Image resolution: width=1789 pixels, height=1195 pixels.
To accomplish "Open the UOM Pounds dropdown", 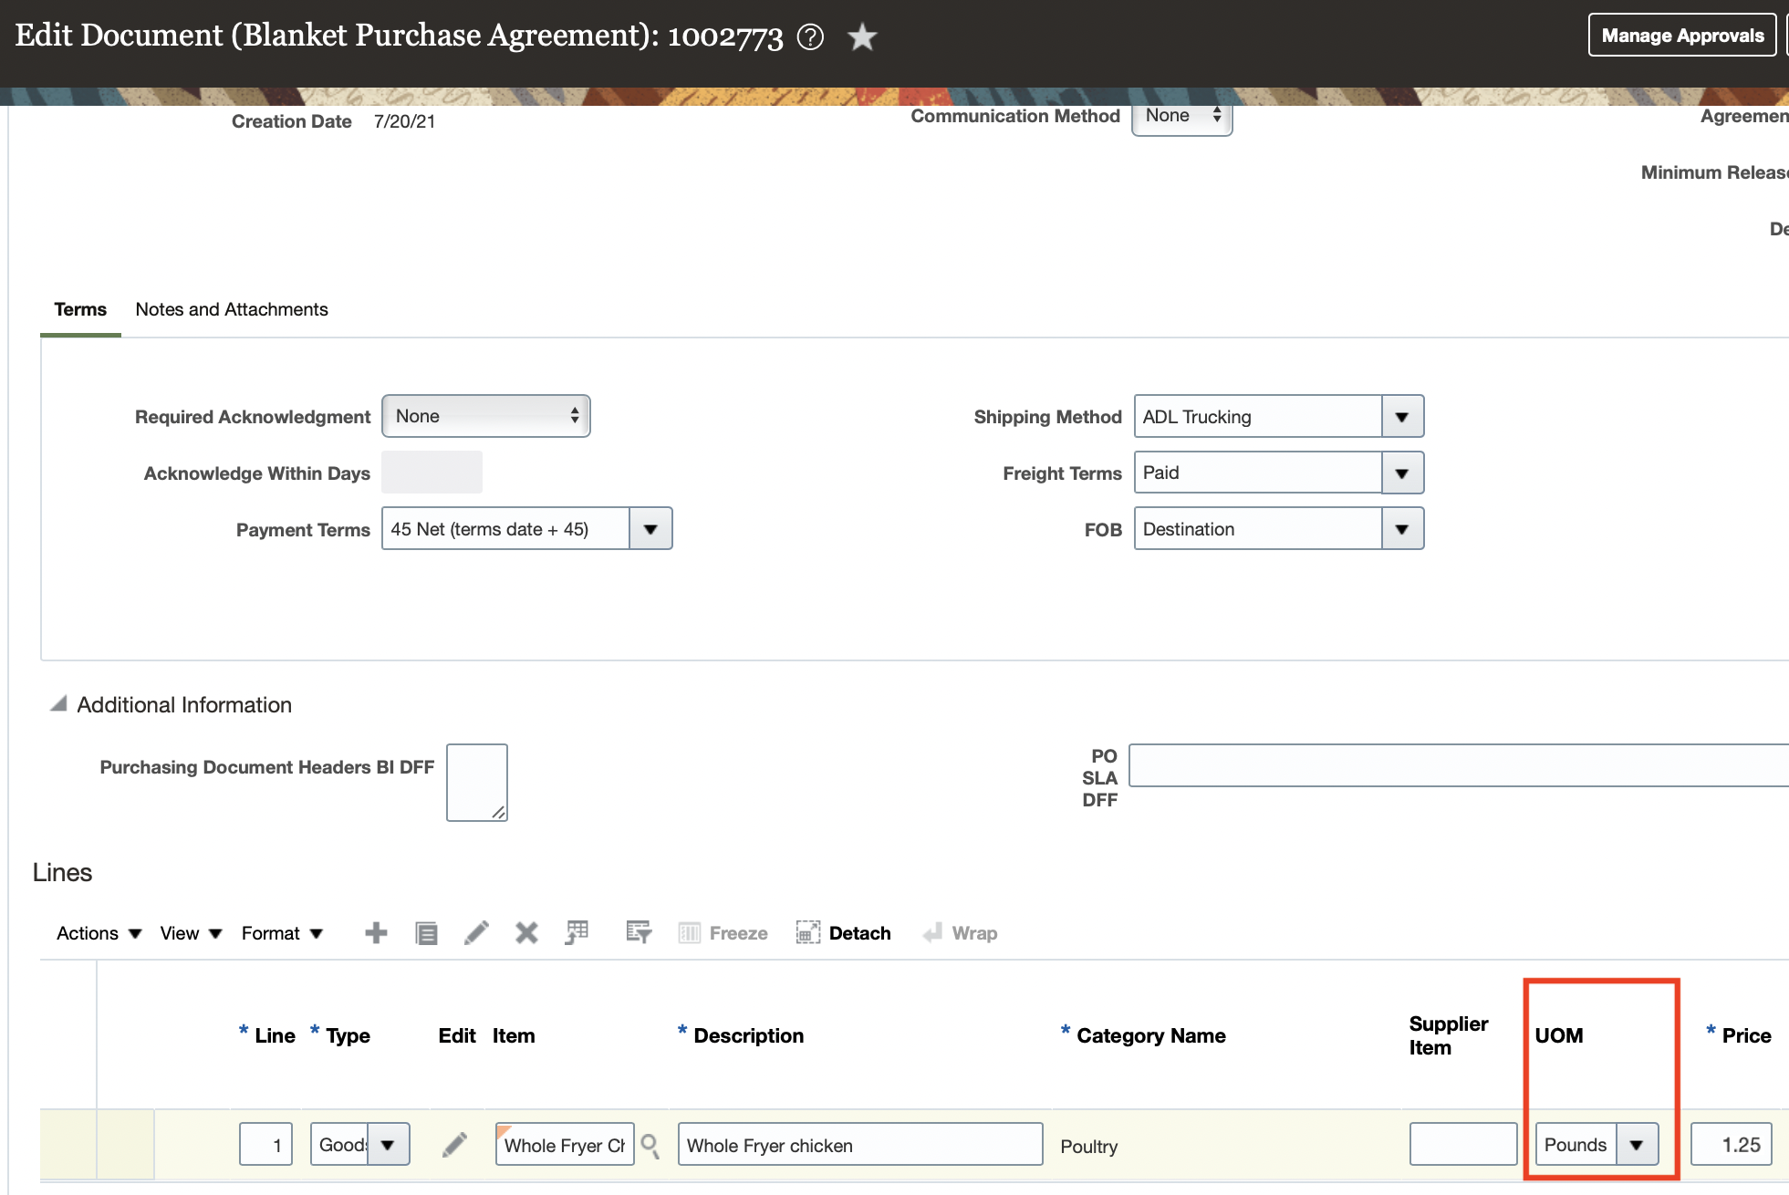I will click(x=1637, y=1145).
